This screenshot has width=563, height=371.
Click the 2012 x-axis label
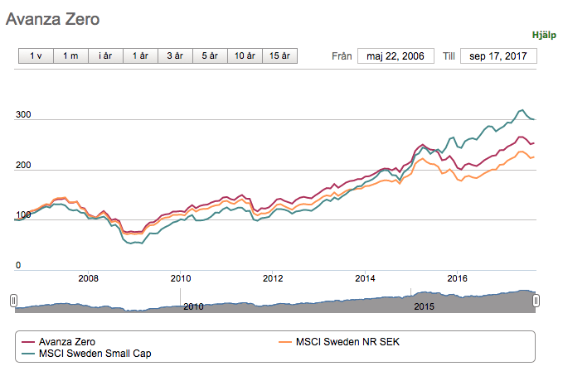[273, 278]
